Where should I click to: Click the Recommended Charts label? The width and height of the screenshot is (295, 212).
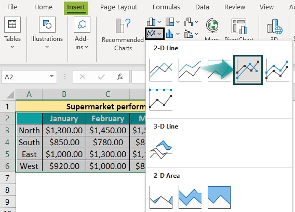coord(123,44)
